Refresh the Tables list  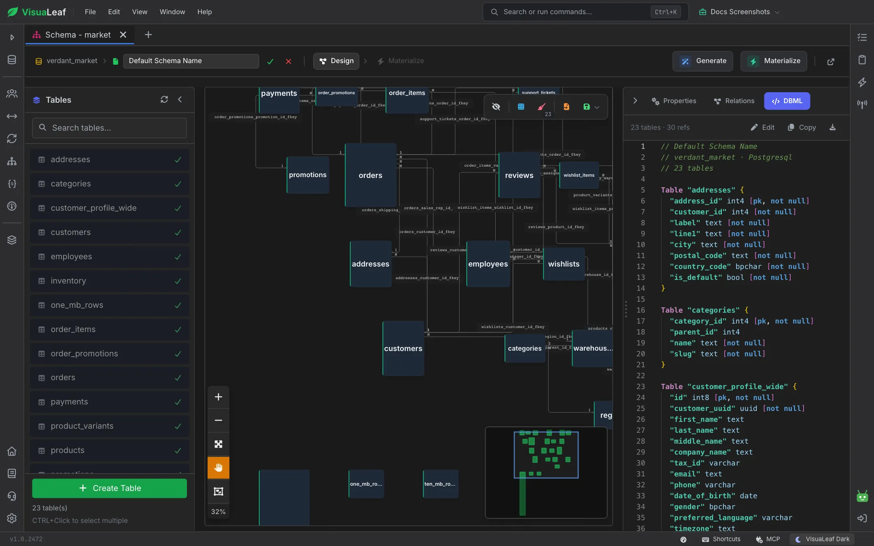pyautogui.click(x=164, y=99)
